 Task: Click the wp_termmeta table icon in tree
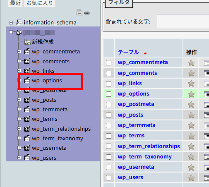[27, 109]
